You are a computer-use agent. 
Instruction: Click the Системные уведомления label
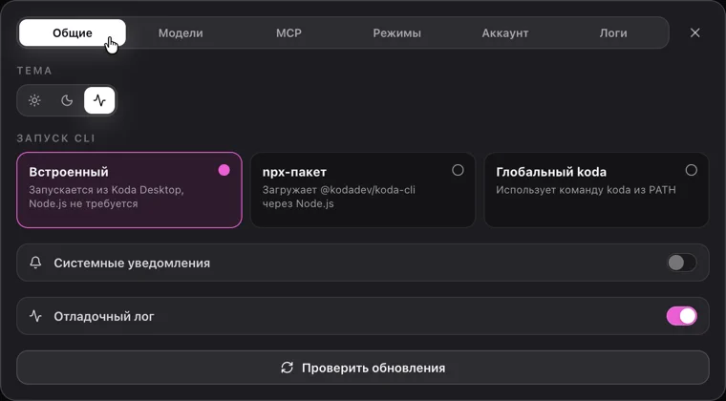coord(132,263)
